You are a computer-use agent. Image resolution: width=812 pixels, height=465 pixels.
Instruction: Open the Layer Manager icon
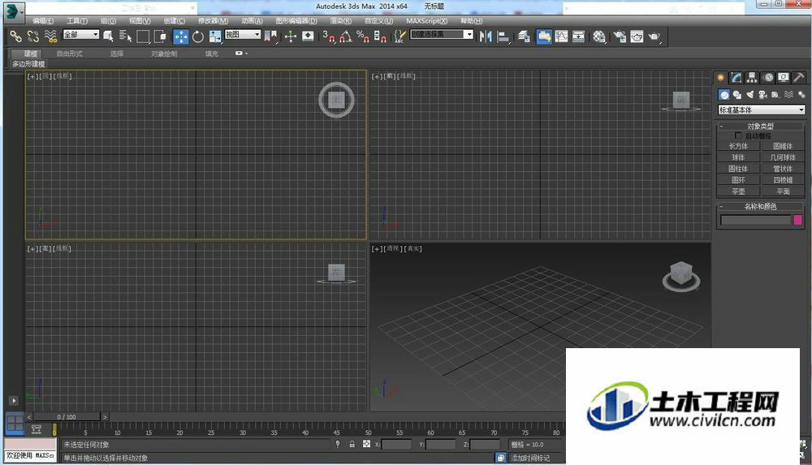click(x=524, y=37)
